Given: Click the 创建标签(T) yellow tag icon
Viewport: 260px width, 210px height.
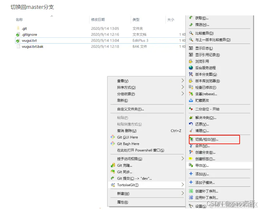Looking at the screenshot, I should (191, 159).
